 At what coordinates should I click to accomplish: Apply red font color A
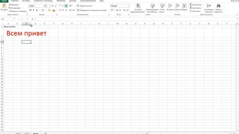click(x=54, y=10)
